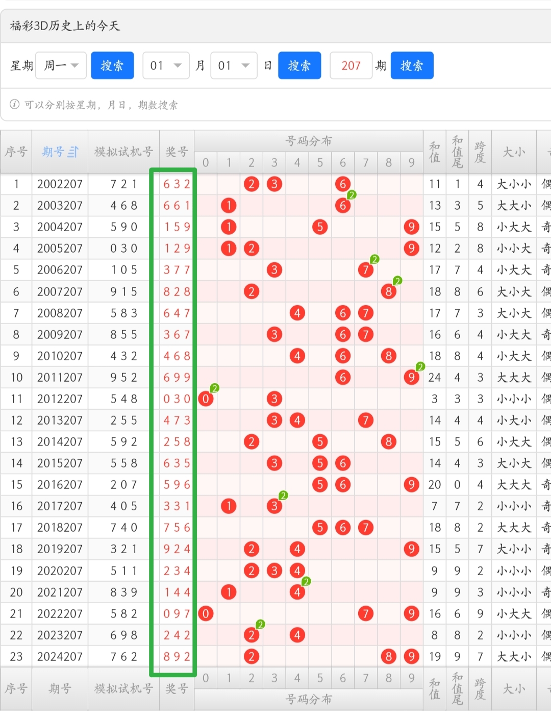Select issue number 2018207
551x716 pixels.
[x=60, y=528]
